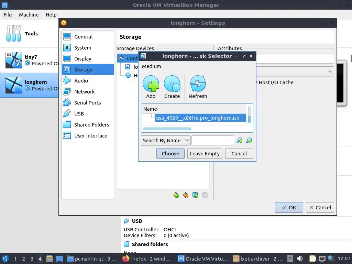The image size is (352, 264).
Task: Switch to pcmanfm-qt taskbar item
Action: pos(92,258)
